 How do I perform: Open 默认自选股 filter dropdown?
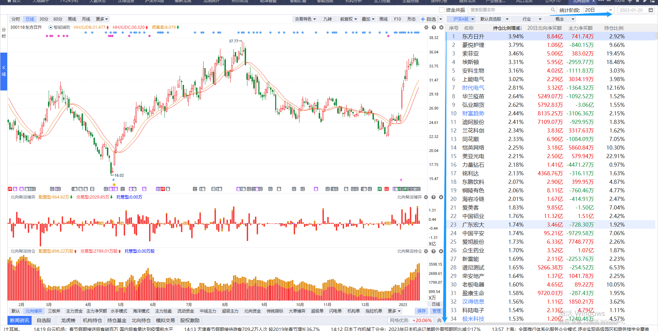[494, 19]
